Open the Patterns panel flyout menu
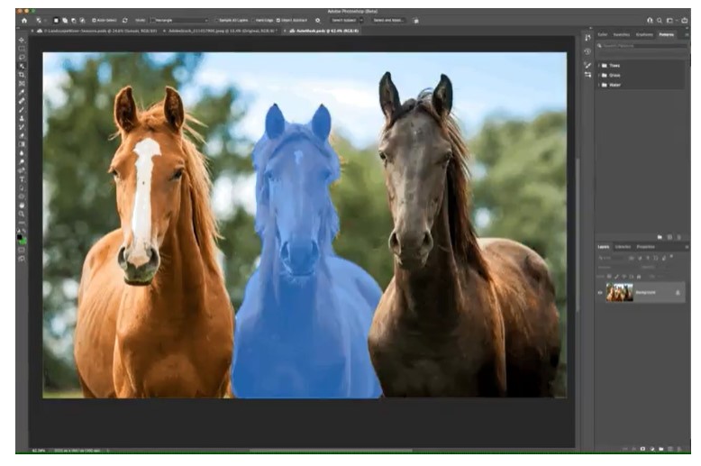Image resolution: width=701 pixels, height=466 pixels. (x=687, y=34)
